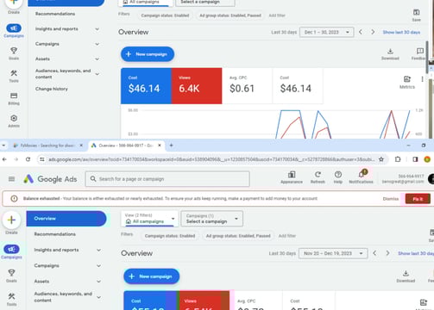Open Tools icon in lower window sidebar
The image size is (434, 310).
pos(11,296)
